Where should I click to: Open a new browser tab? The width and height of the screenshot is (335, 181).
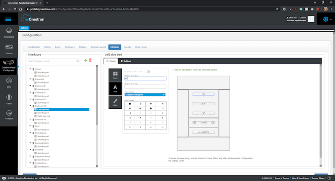47,3
